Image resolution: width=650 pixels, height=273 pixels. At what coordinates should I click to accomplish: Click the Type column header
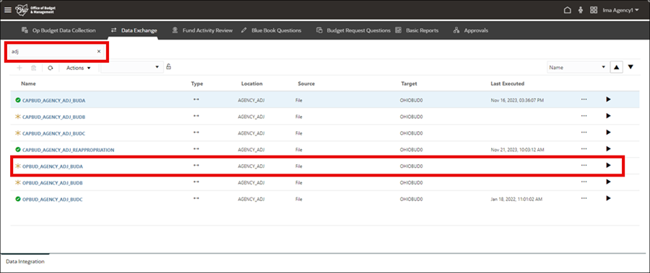click(x=197, y=84)
